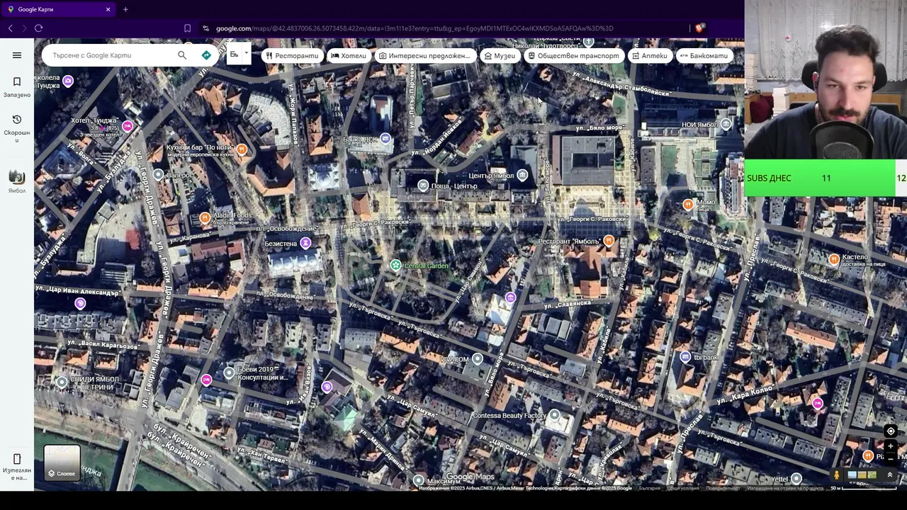Click the Безистена shopping marker
The width and height of the screenshot is (907, 510).
[305, 243]
